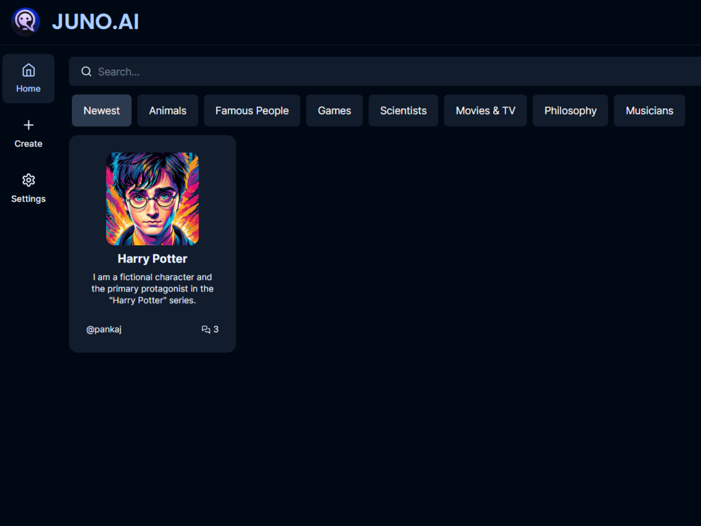Select the Musicians category tab
Screen dimensions: 701x526
(x=649, y=110)
